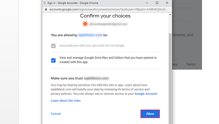219x124 pixels.
Task: Toggle the greyed 'Associate you with personal info' checkbox
Action: 53,46
